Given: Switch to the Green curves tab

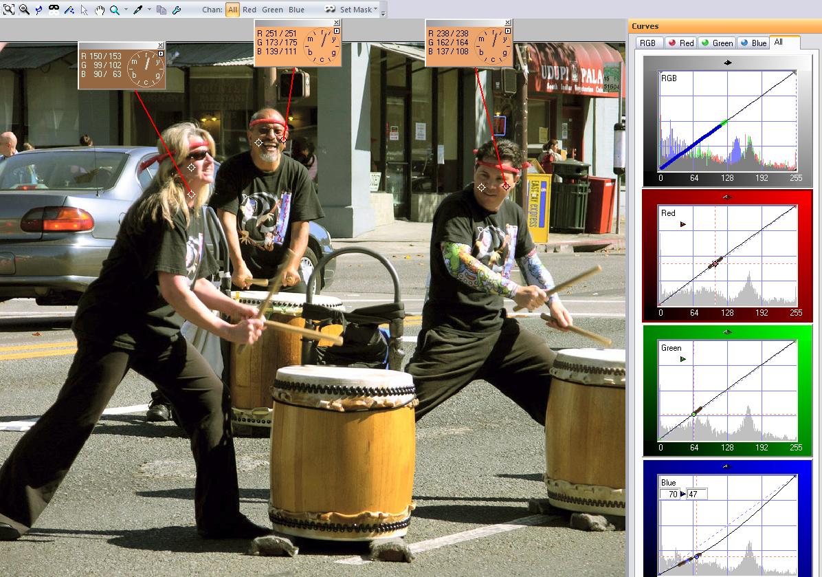Looking at the screenshot, I should [x=717, y=43].
